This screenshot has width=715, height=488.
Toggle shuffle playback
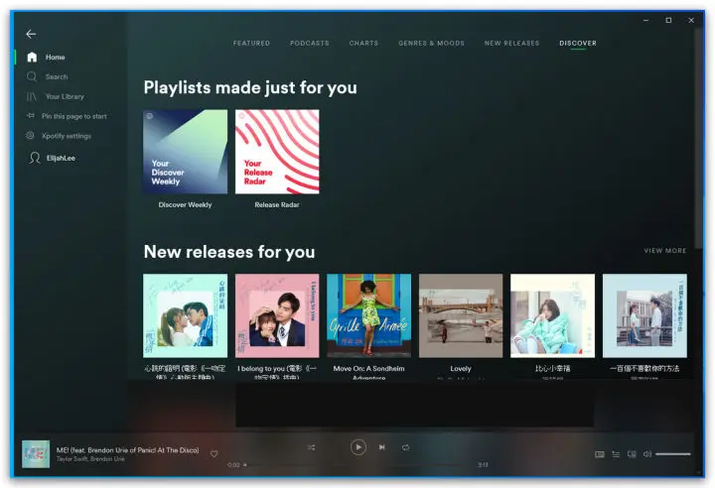click(312, 448)
